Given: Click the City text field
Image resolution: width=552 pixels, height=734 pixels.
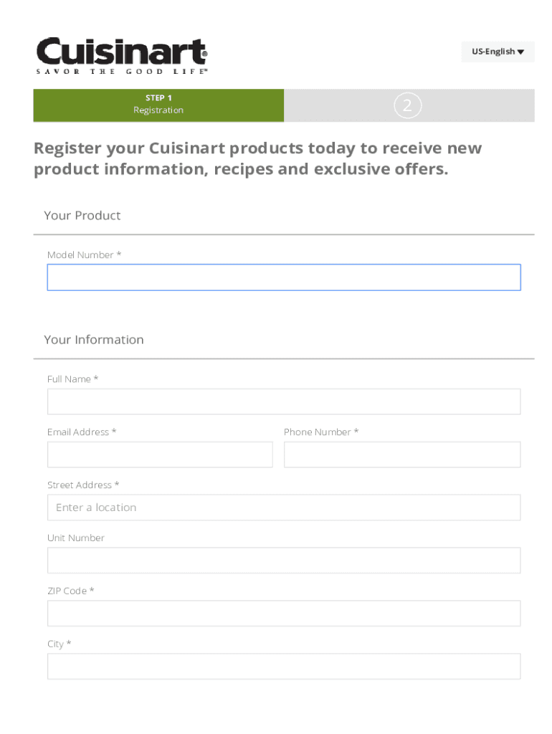Looking at the screenshot, I should (283, 667).
